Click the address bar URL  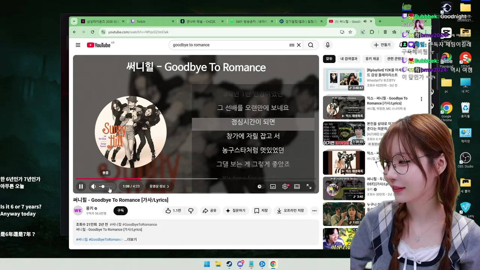click(x=138, y=32)
